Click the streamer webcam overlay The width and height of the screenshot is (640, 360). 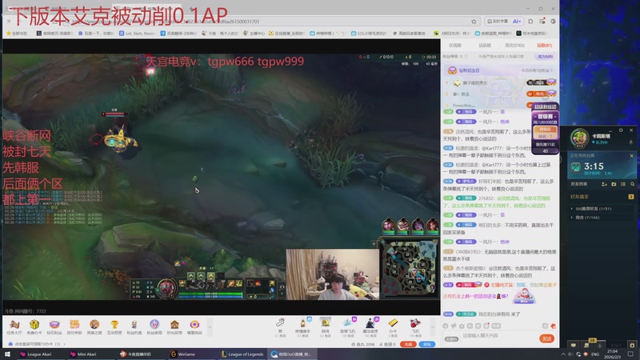pos(332,274)
